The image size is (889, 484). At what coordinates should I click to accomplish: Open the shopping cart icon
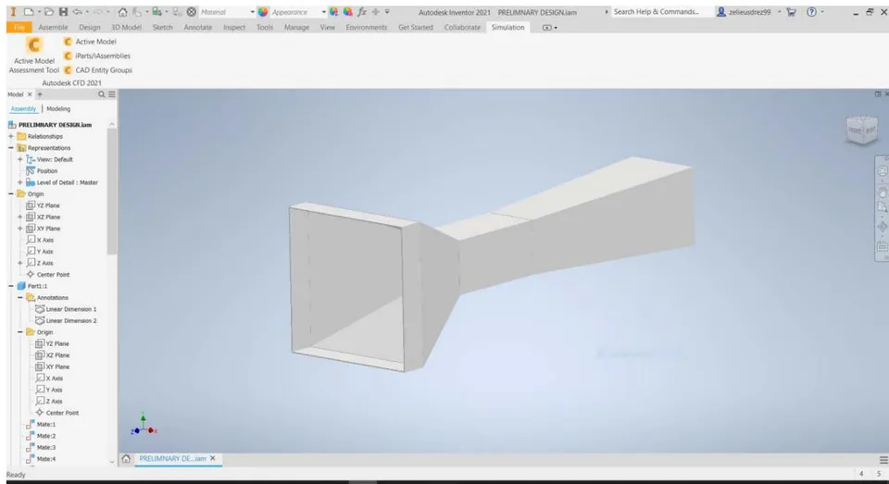point(792,12)
